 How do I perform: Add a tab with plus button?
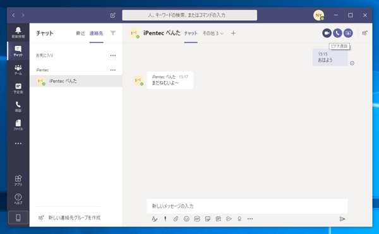[x=233, y=33]
